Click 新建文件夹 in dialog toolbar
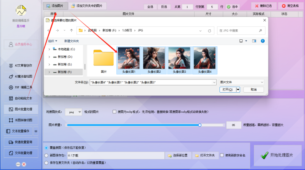Screen dimensions: 305x170 click(71, 41)
